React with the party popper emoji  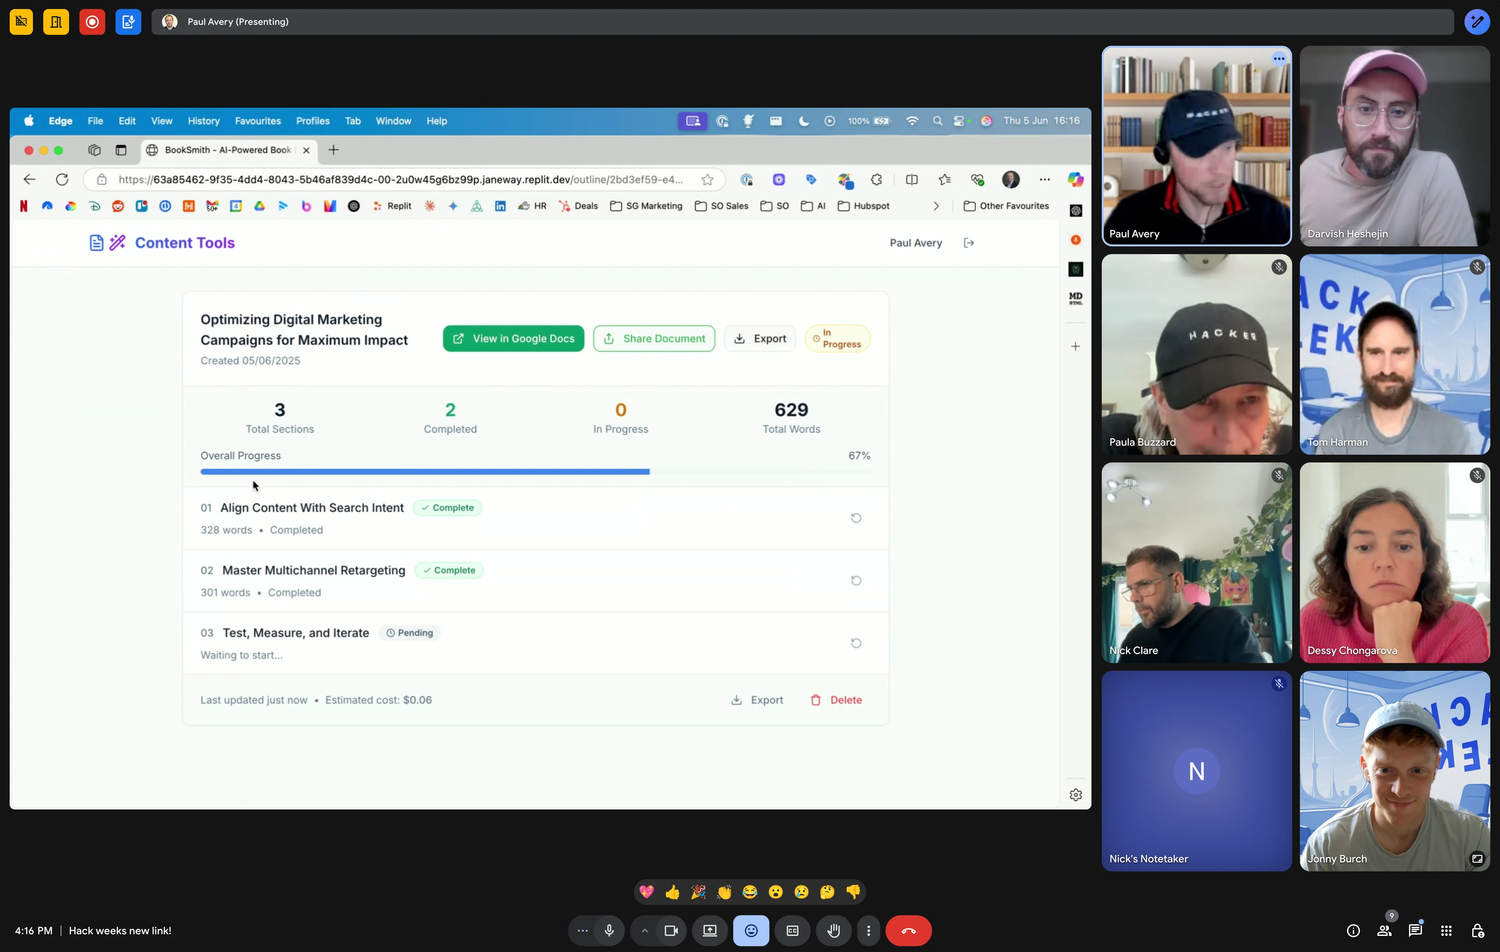(x=698, y=892)
